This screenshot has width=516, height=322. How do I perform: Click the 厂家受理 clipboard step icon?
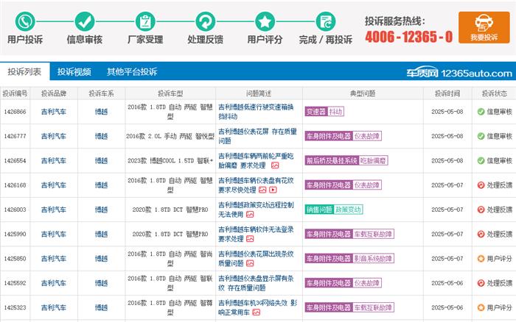click(x=145, y=21)
